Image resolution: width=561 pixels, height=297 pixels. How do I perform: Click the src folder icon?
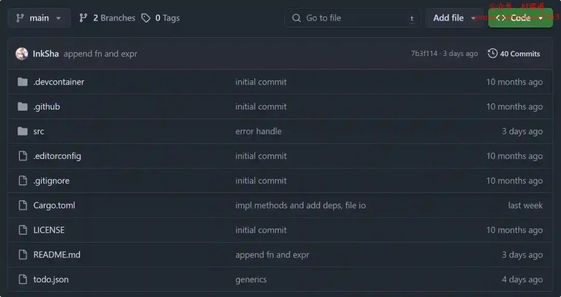click(x=22, y=131)
